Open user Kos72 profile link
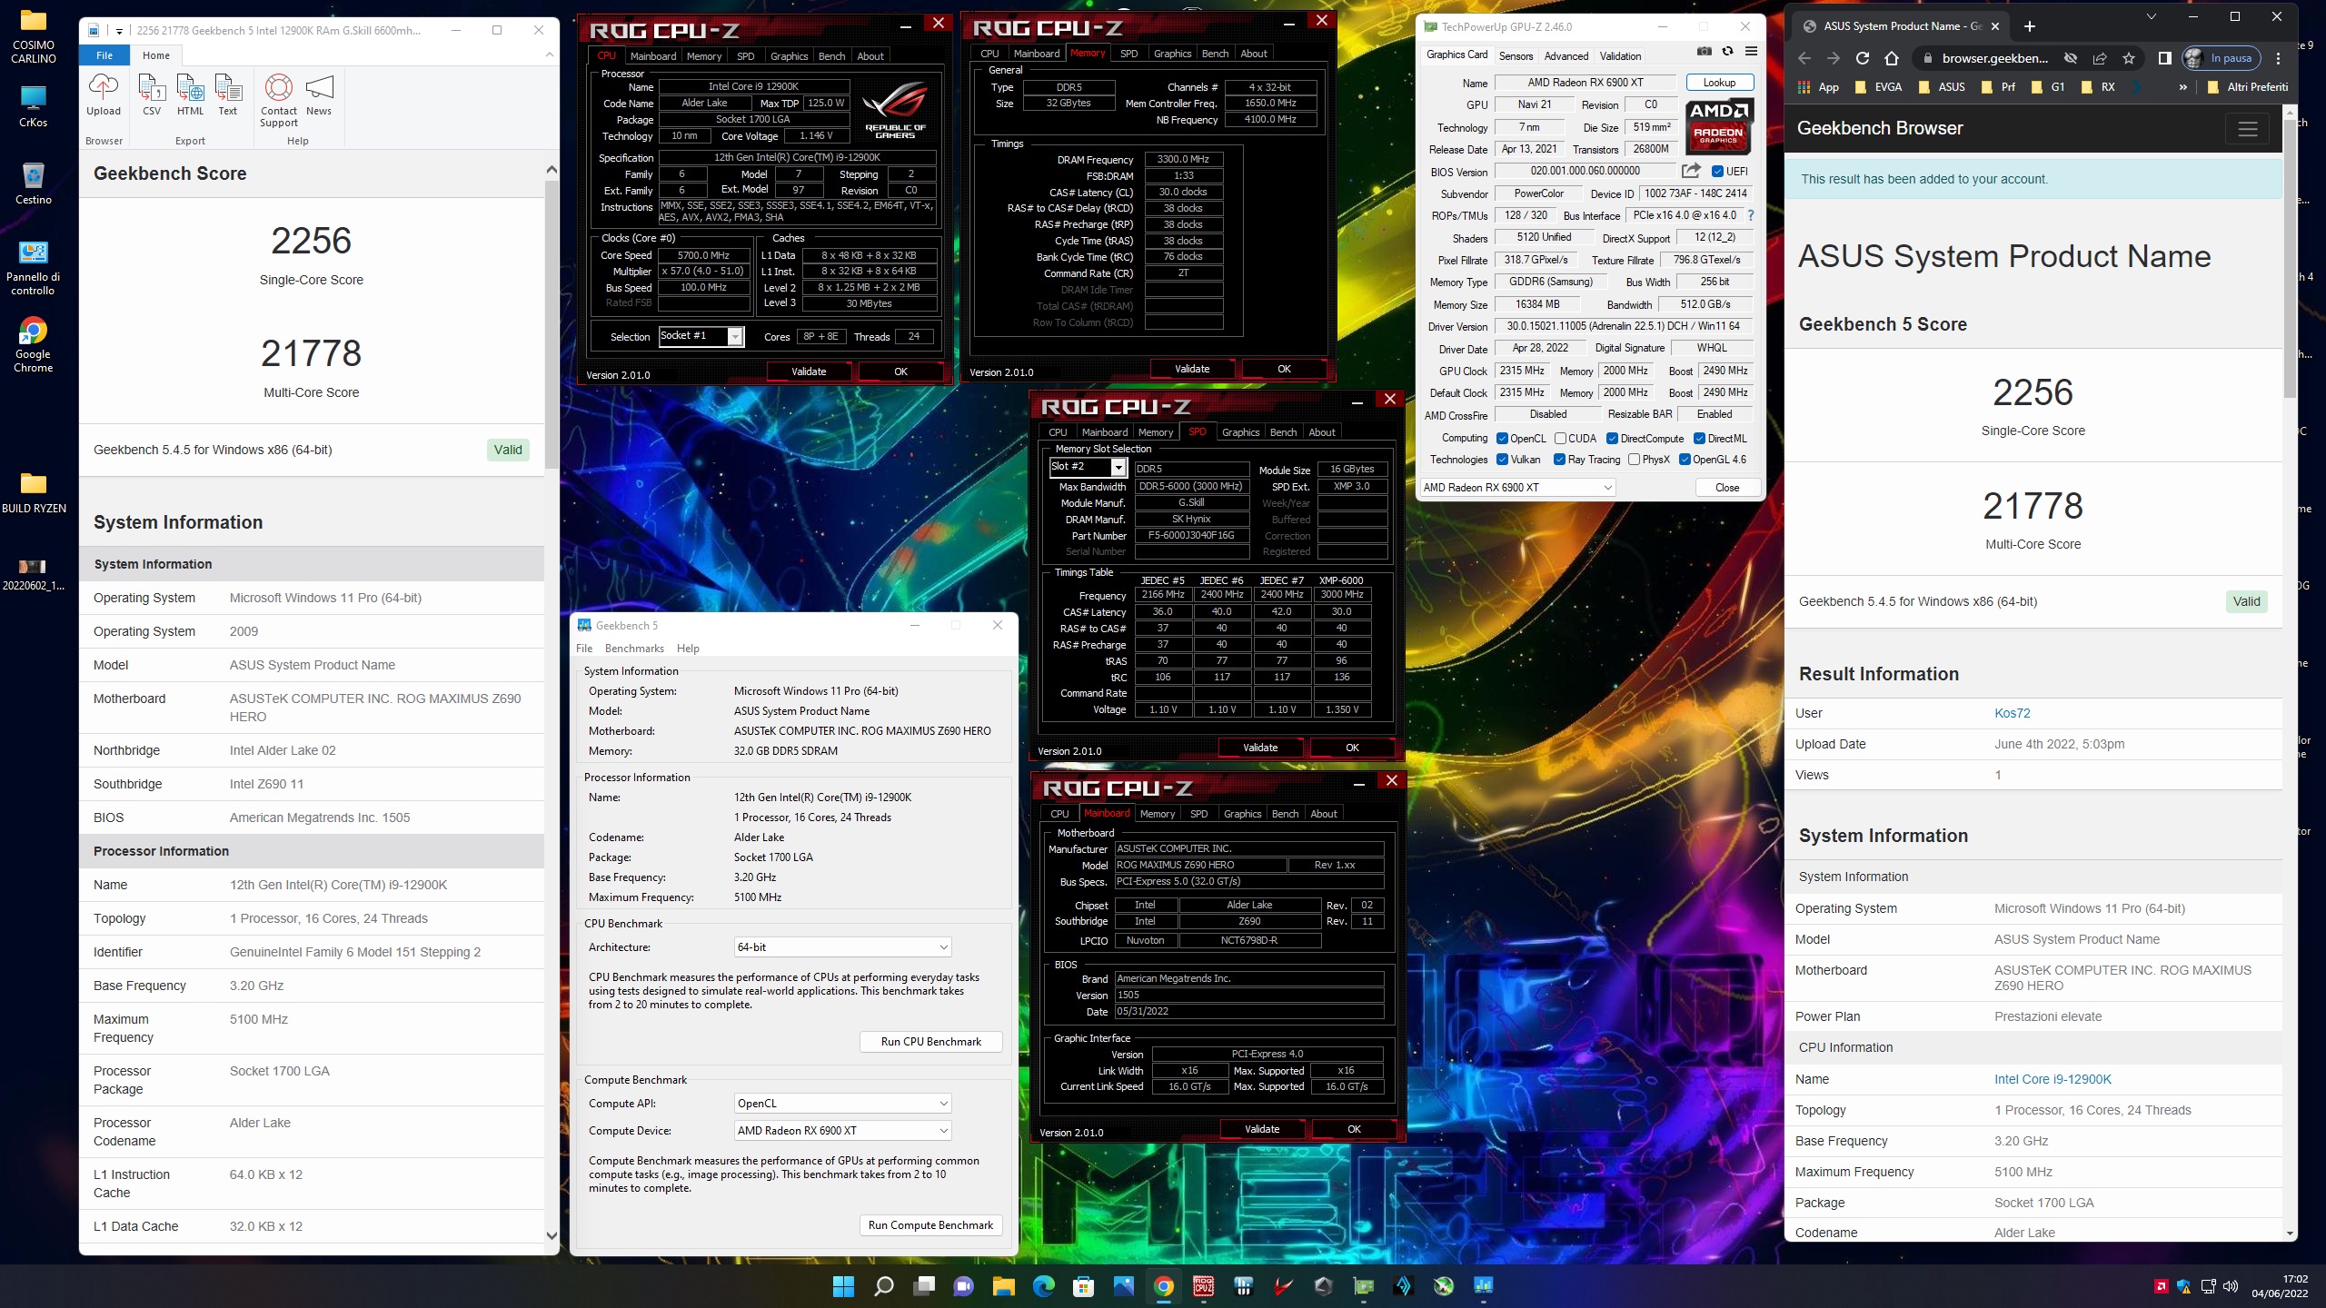This screenshot has height=1308, width=2326. [2012, 713]
